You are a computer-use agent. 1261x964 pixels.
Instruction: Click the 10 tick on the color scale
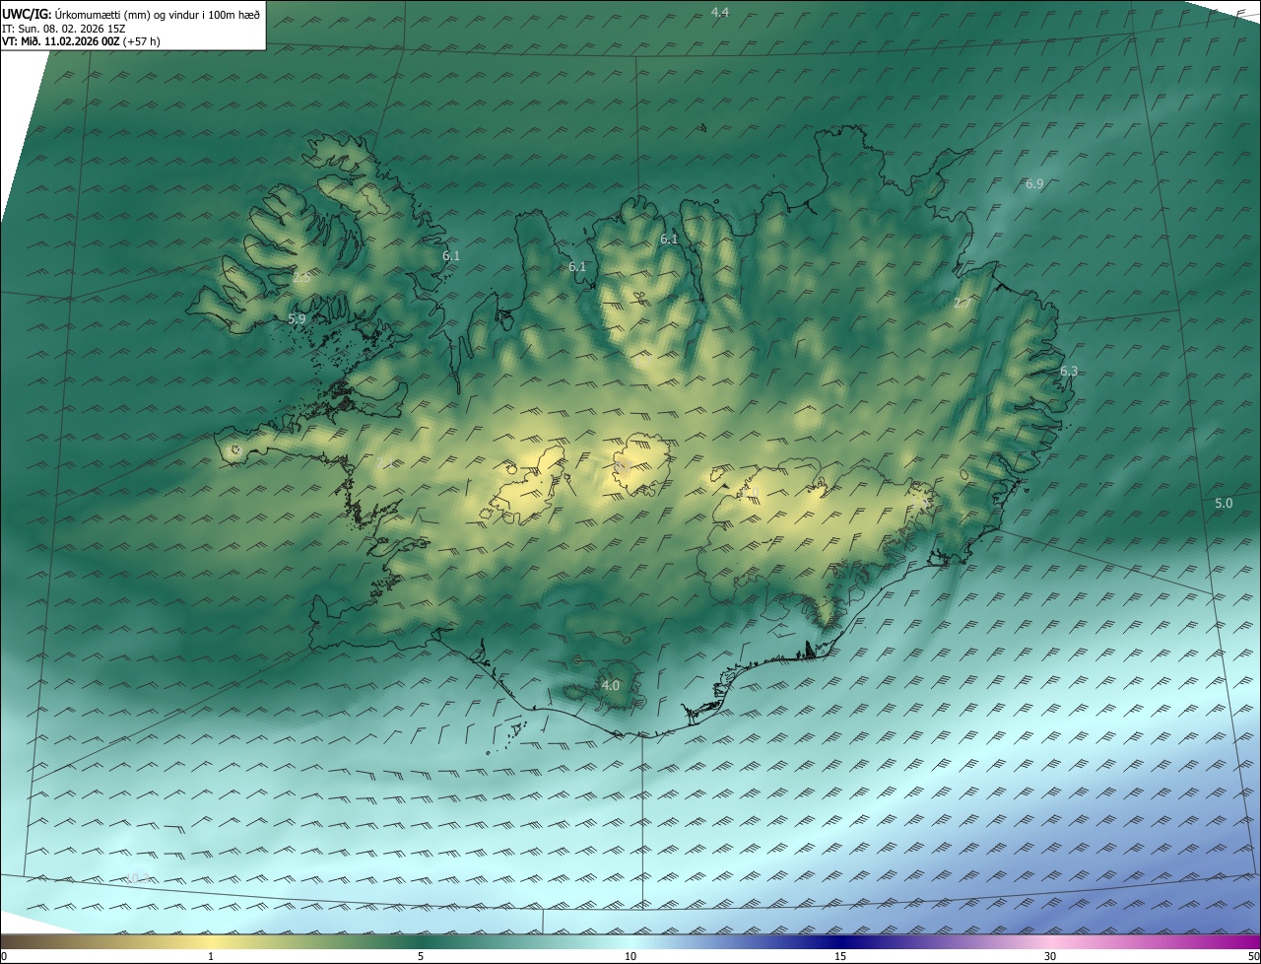630,956
